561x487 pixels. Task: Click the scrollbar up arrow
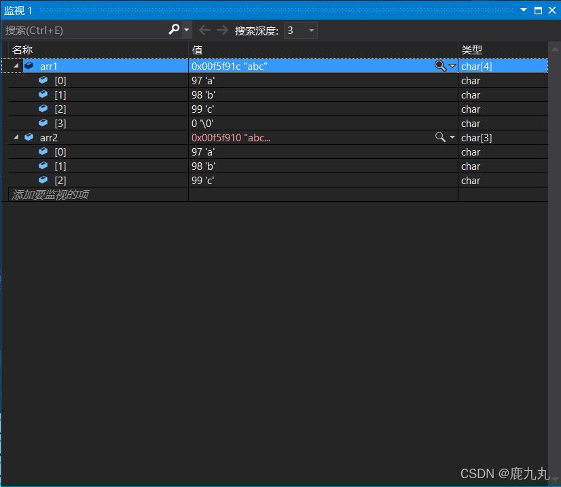pyautogui.click(x=555, y=49)
